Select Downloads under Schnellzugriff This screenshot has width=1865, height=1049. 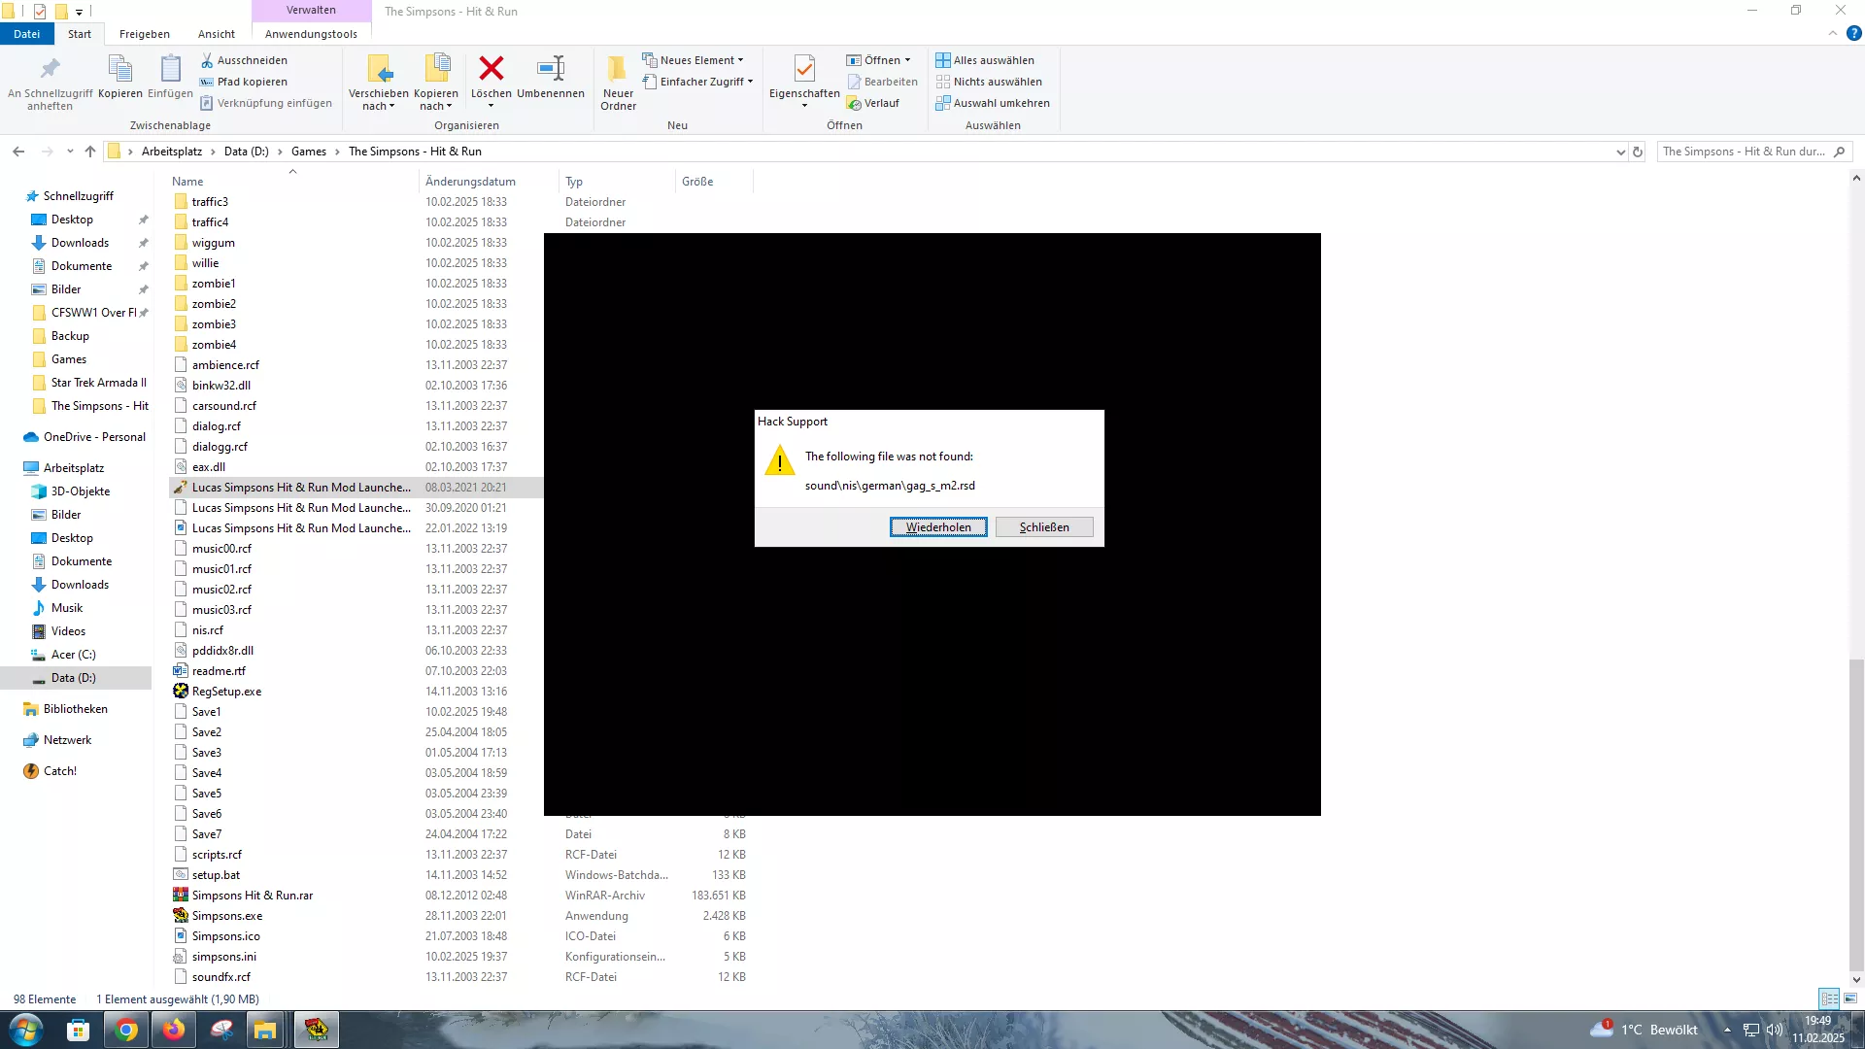[x=80, y=243]
